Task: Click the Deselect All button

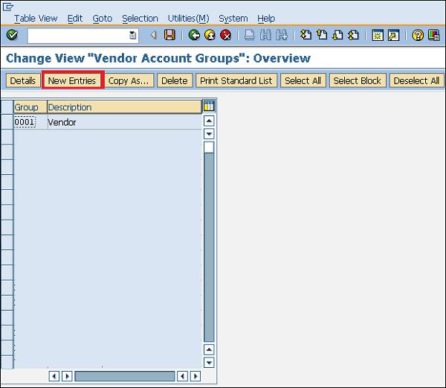Action: (416, 80)
